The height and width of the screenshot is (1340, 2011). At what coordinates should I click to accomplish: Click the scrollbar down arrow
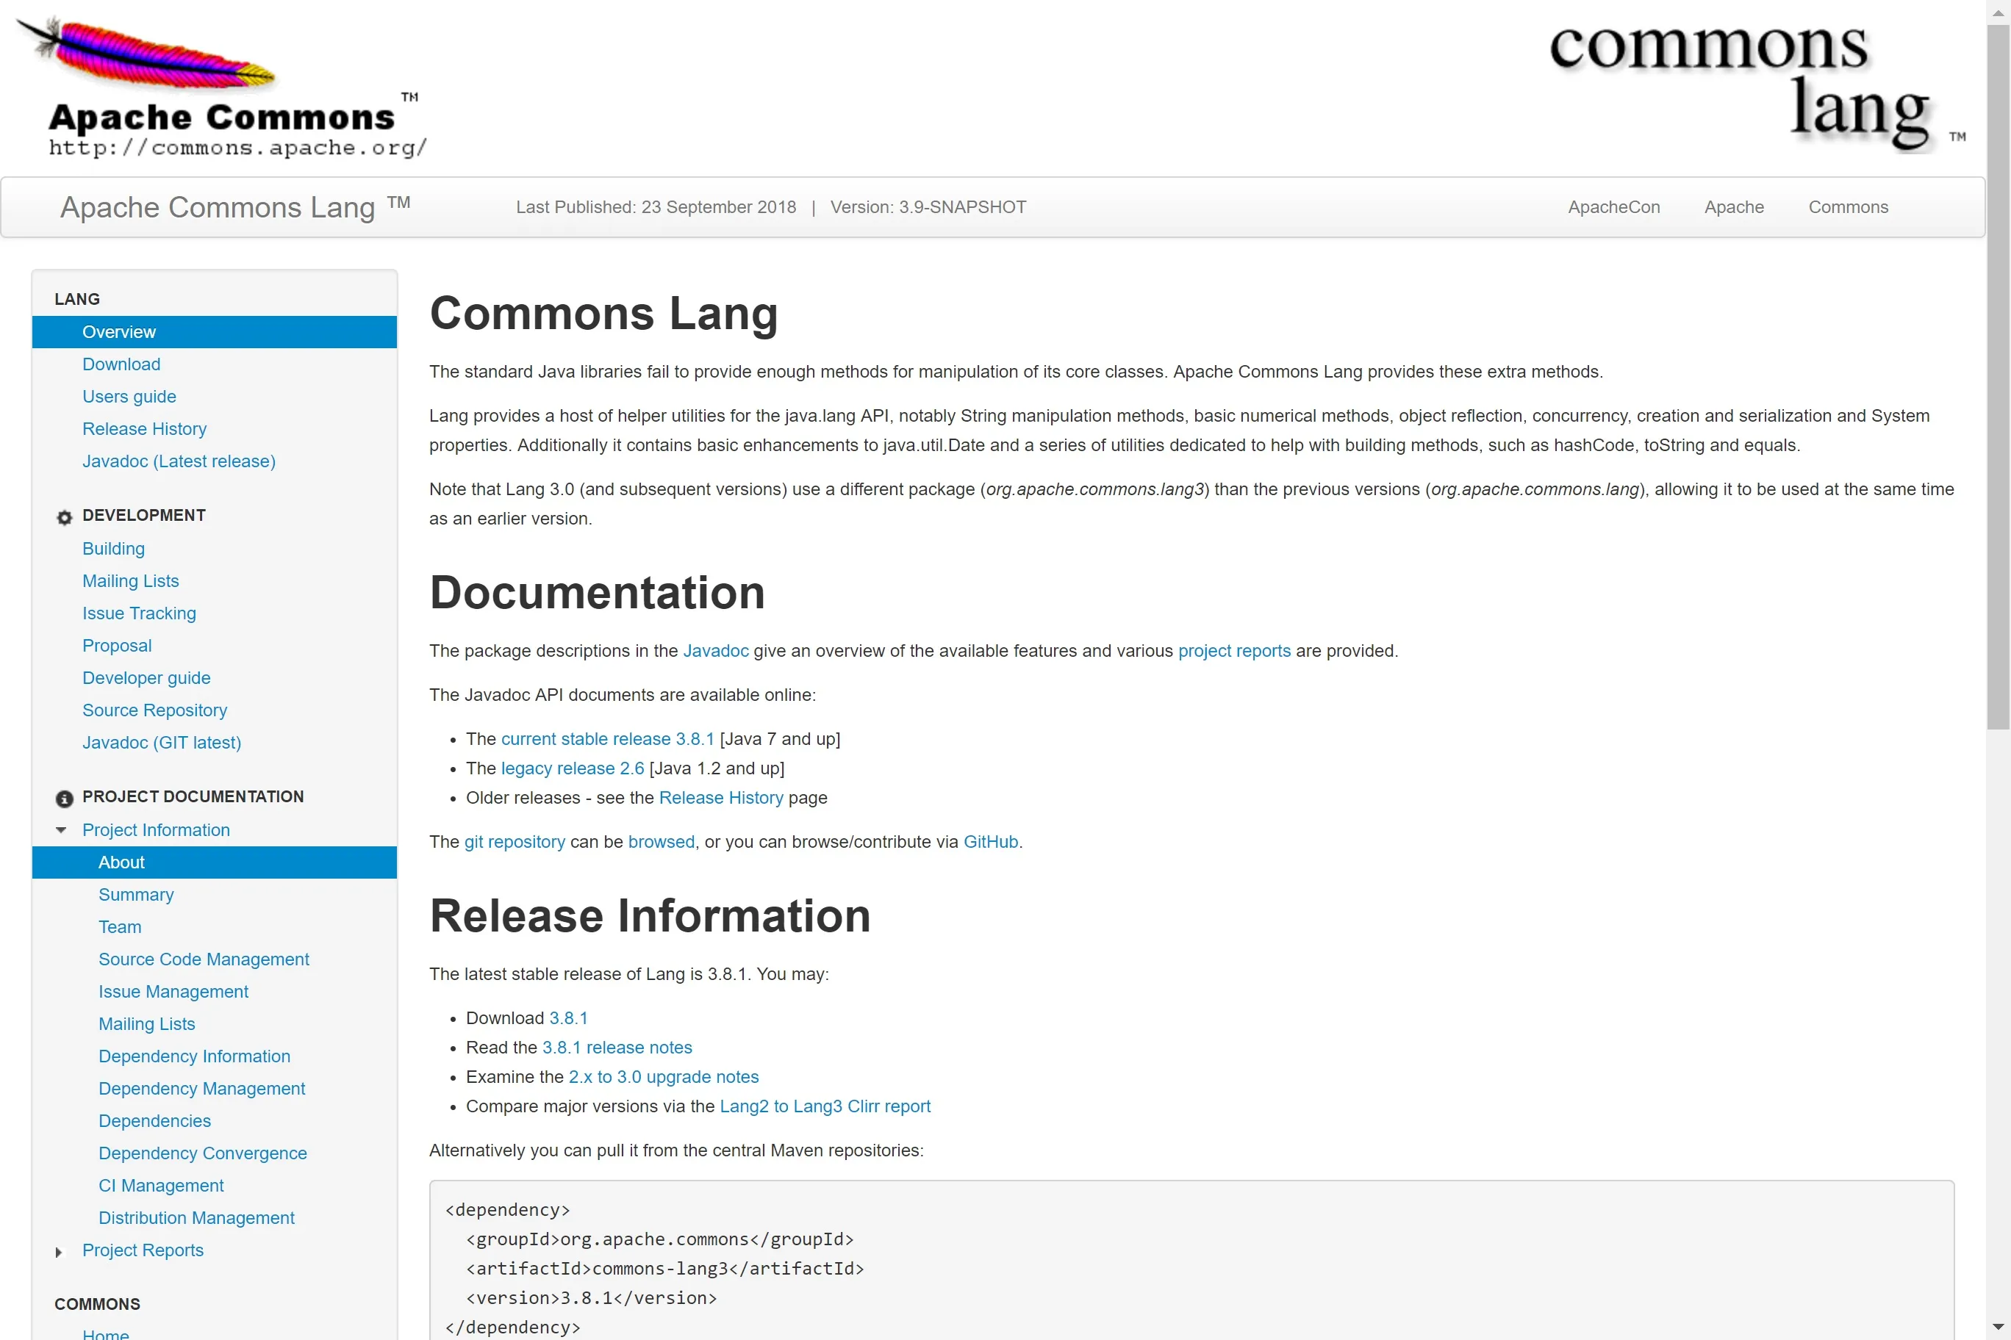[1999, 1328]
